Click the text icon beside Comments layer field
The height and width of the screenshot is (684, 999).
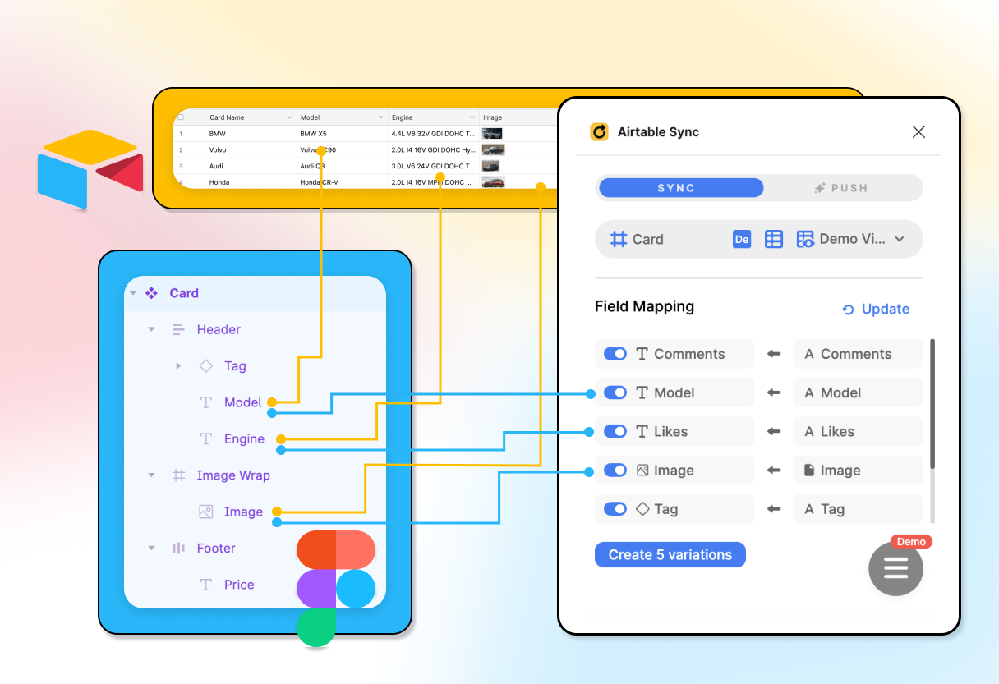point(642,354)
